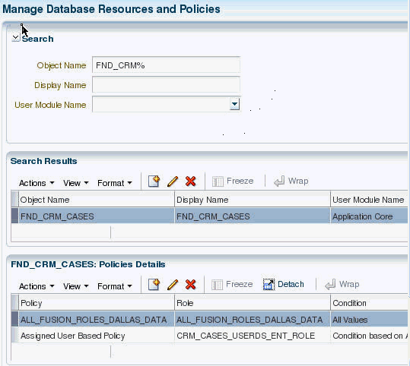The image size is (410, 366).
Task: Click the Policy column header
Action: [x=96, y=303]
